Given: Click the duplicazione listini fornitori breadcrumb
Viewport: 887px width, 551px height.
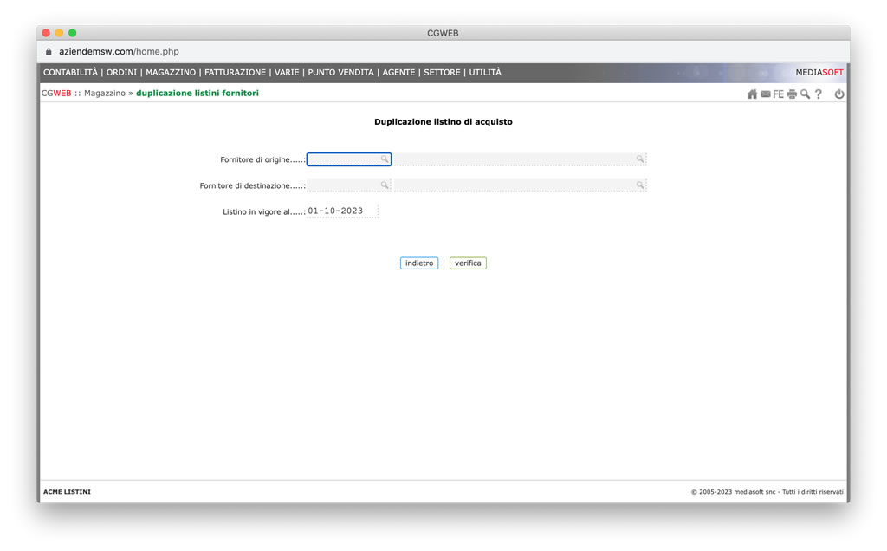Looking at the screenshot, I should click(197, 94).
